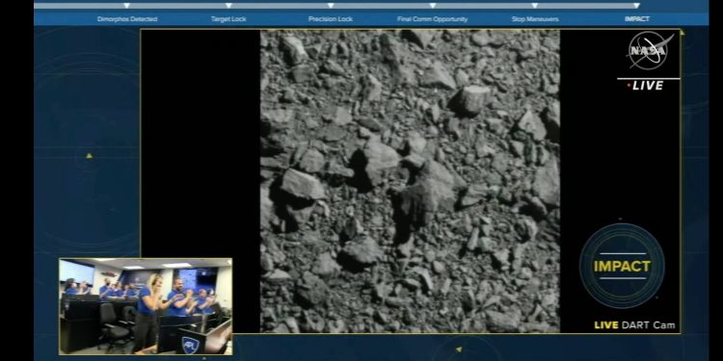The image size is (723, 361).
Task: Click timeline marker above Target Lock
Action: tap(228, 6)
